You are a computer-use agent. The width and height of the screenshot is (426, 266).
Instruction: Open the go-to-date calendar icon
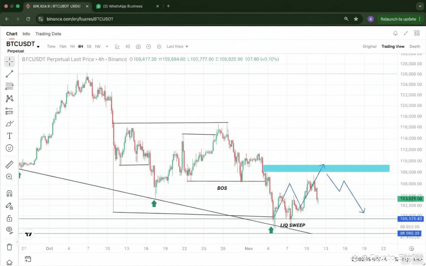[x=28, y=259]
